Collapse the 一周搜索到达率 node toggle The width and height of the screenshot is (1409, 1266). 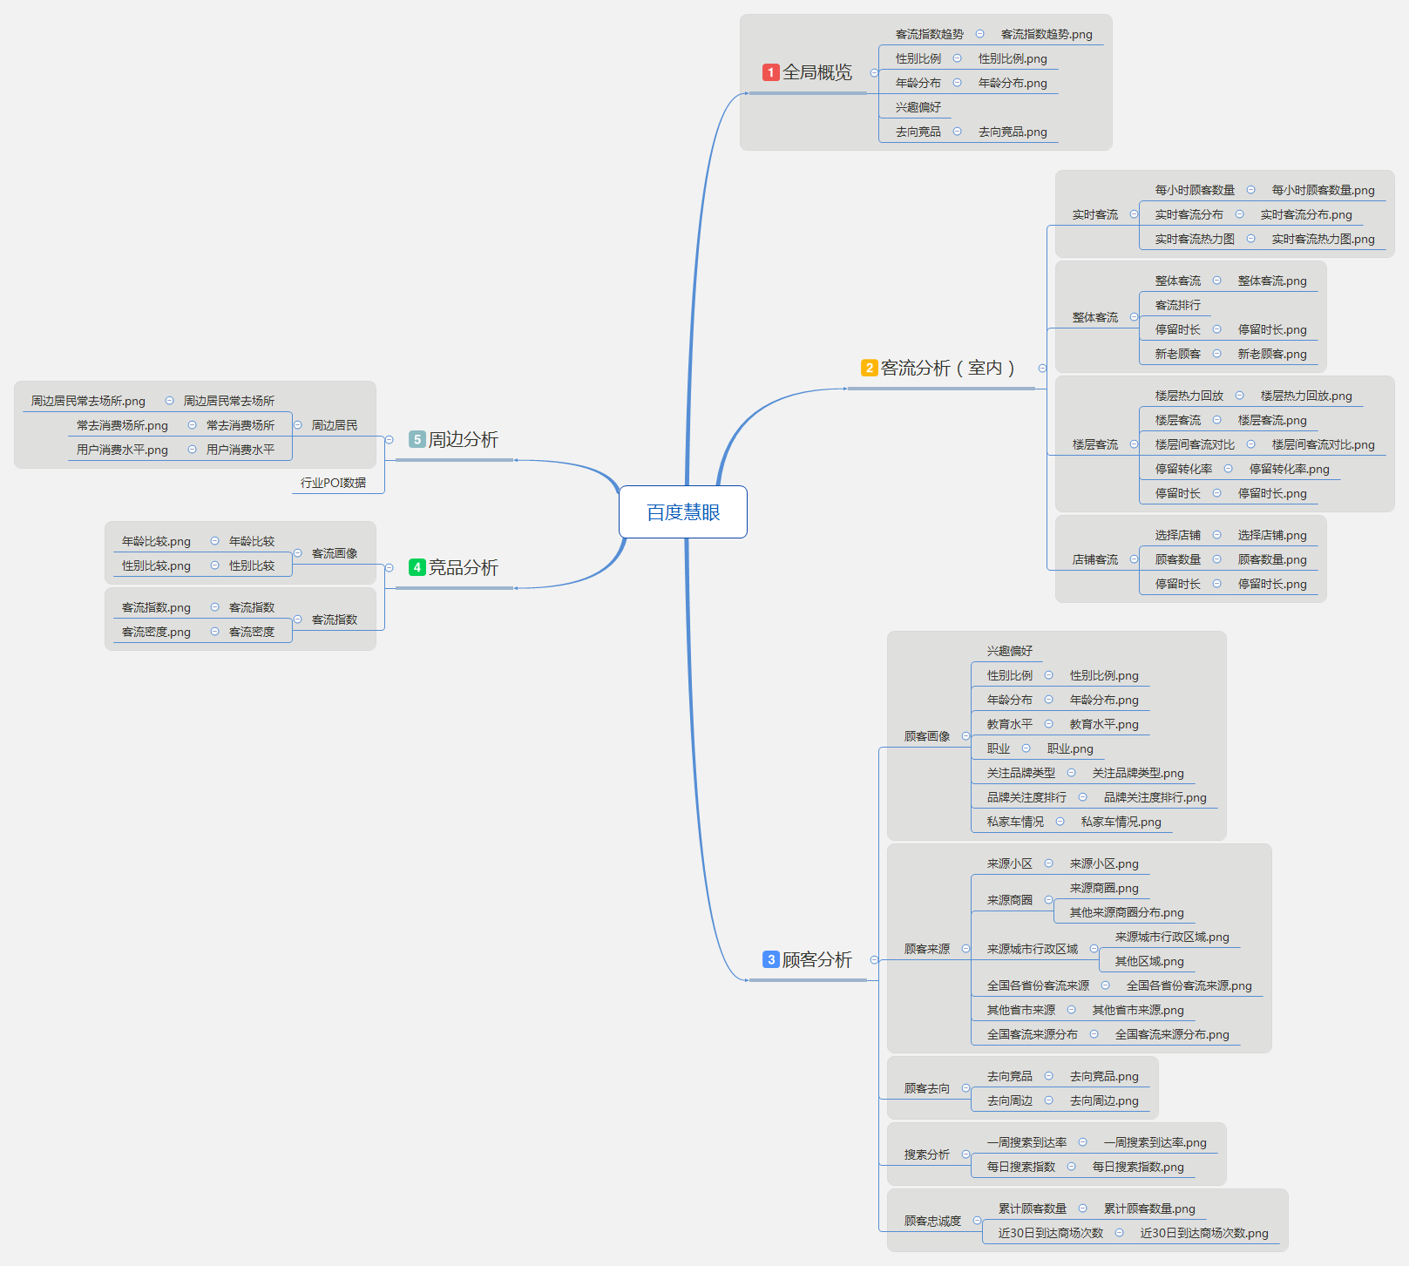click(1082, 1142)
